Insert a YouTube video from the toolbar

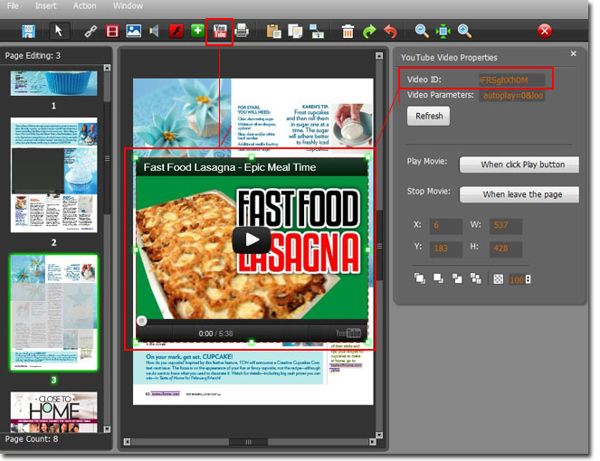pos(220,32)
